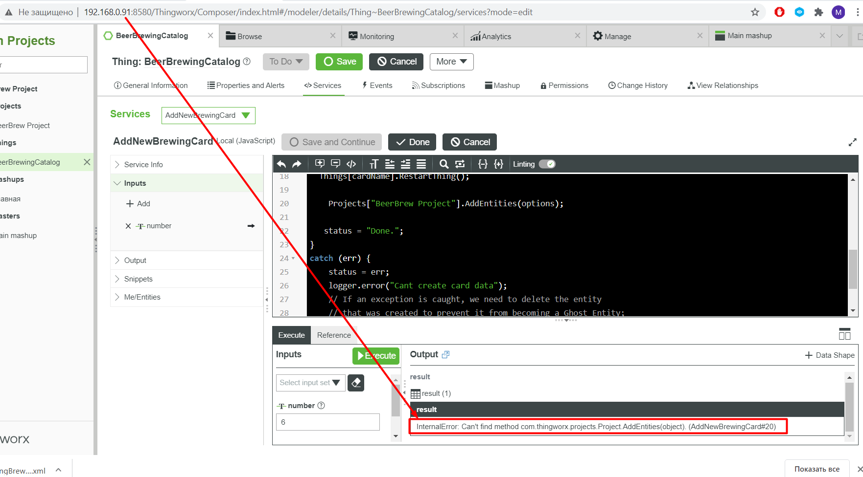Click the redo arrow in code editor toolbar
Image resolution: width=863 pixels, height=477 pixels.
(297, 164)
